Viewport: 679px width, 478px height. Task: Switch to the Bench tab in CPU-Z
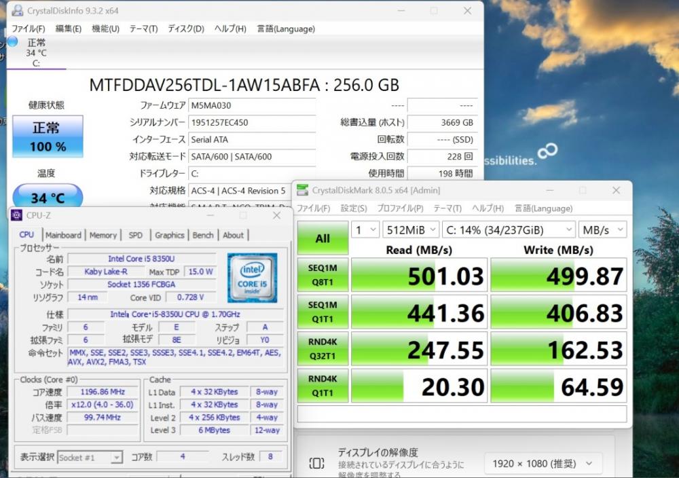[202, 235]
